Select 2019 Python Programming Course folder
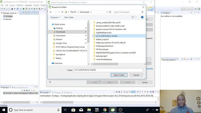The image size is (201, 113). pyautogui.click(x=70, y=47)
